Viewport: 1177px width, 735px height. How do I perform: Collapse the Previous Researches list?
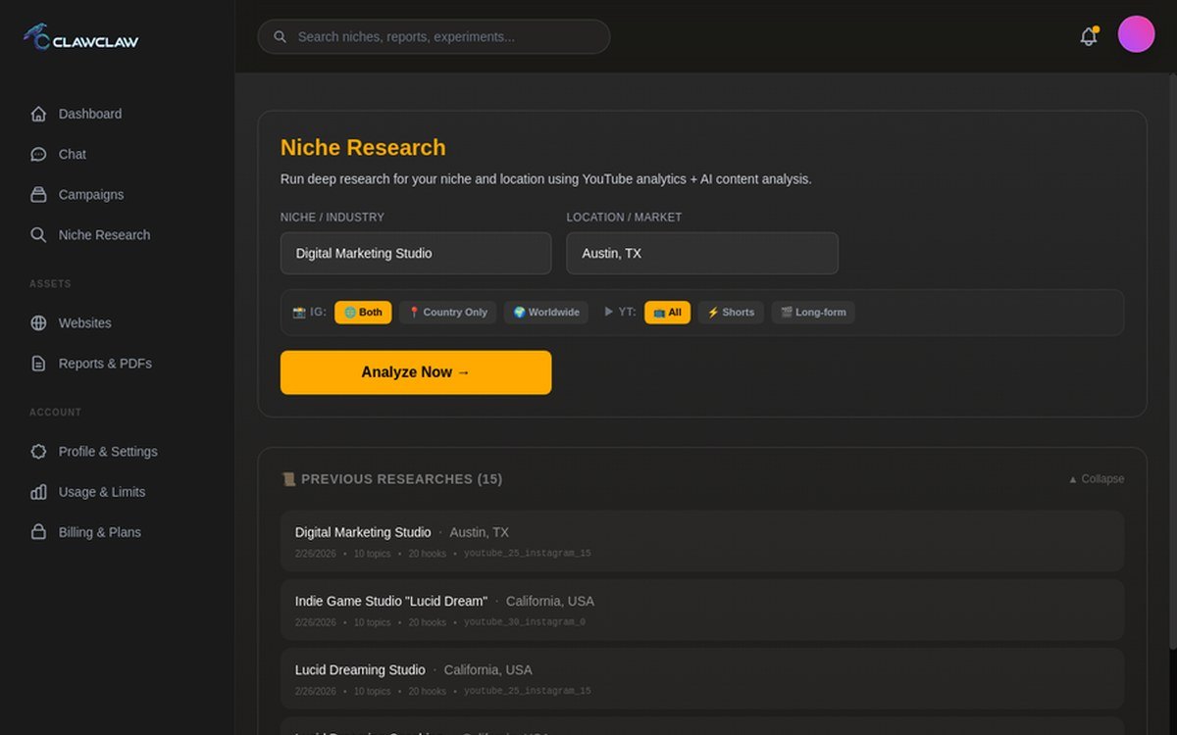coord(1096,479)
